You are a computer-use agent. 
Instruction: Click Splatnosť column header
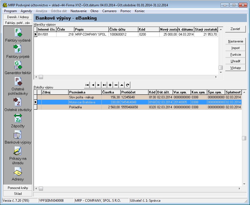pos(233,92)
